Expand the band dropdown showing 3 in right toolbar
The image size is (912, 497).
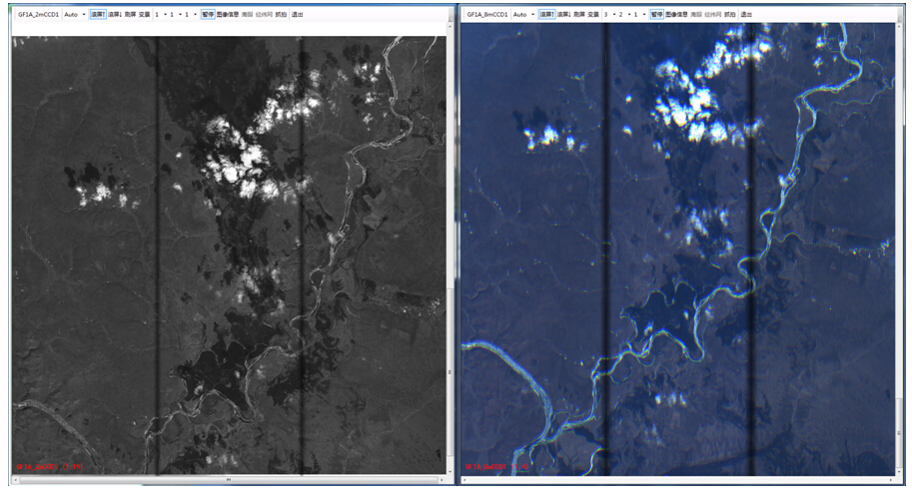(609, 15)
